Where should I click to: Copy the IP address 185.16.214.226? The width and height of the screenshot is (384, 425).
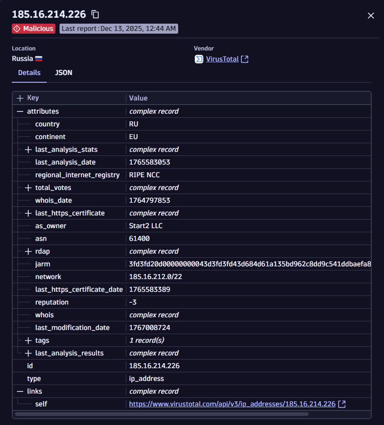[95, 14]
